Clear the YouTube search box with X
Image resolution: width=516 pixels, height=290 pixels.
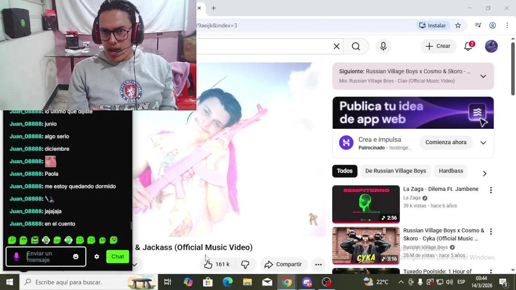coord(337,46)
